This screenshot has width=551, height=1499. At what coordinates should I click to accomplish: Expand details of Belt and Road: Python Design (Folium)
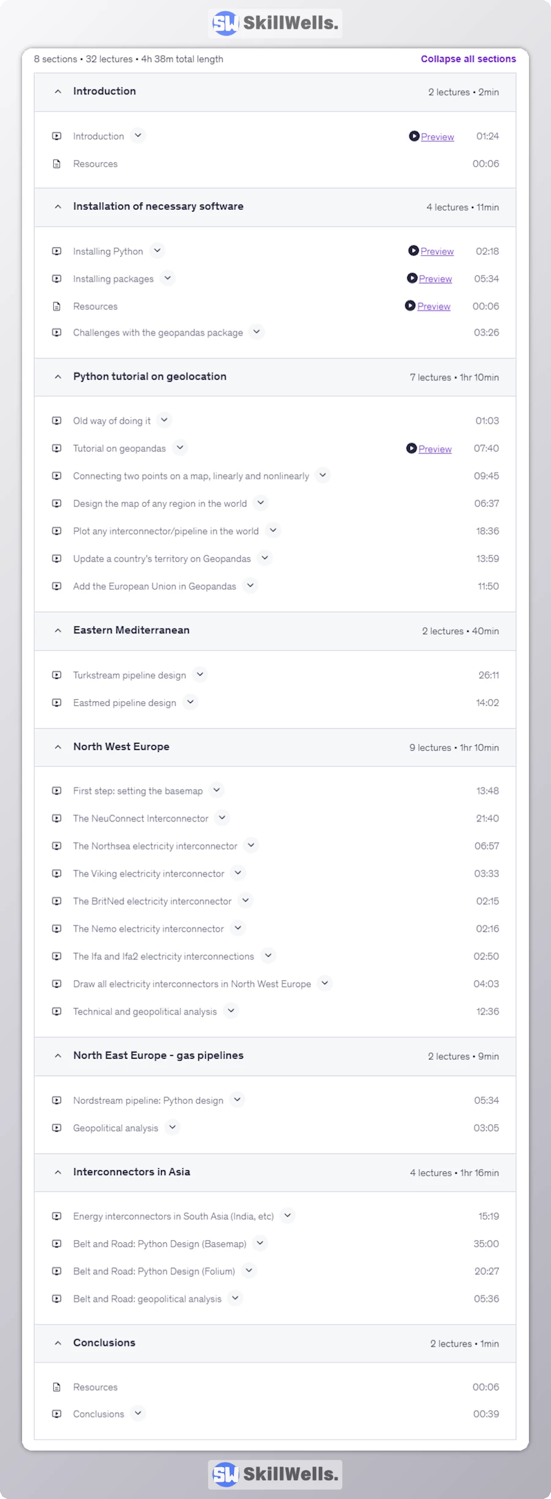pos(249,1271)
